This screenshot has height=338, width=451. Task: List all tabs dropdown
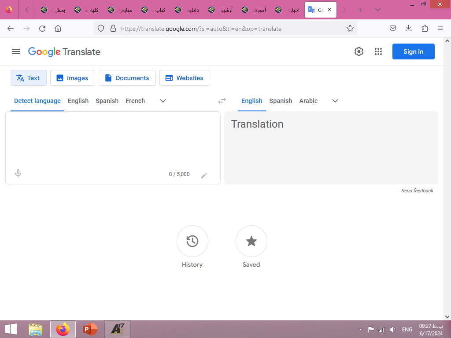(x=378, y=10)
